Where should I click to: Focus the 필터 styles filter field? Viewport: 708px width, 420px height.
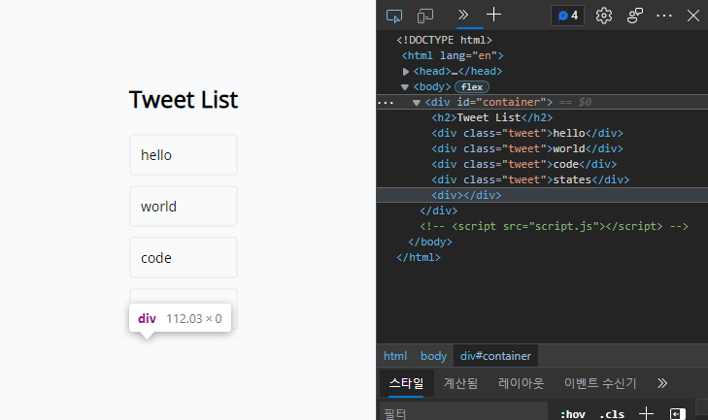[x=463, y=412]
